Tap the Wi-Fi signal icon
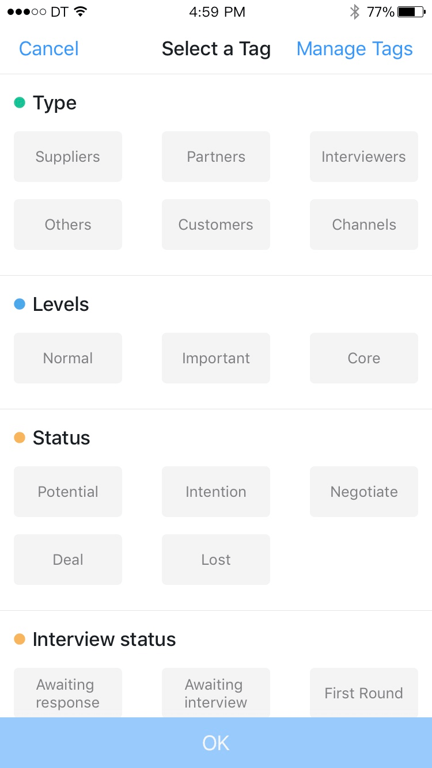432x768 pixels. [x=81, y=12]
